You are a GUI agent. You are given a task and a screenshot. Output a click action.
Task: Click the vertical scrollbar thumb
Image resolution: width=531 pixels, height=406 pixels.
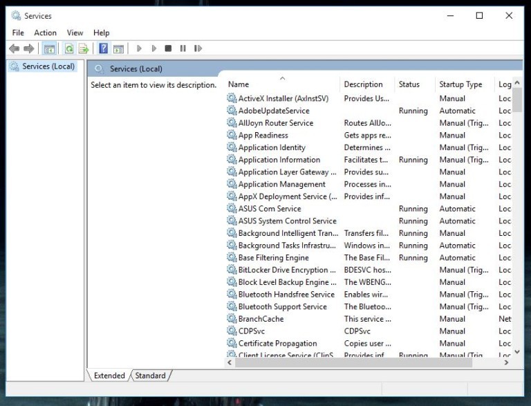(517, 100)
